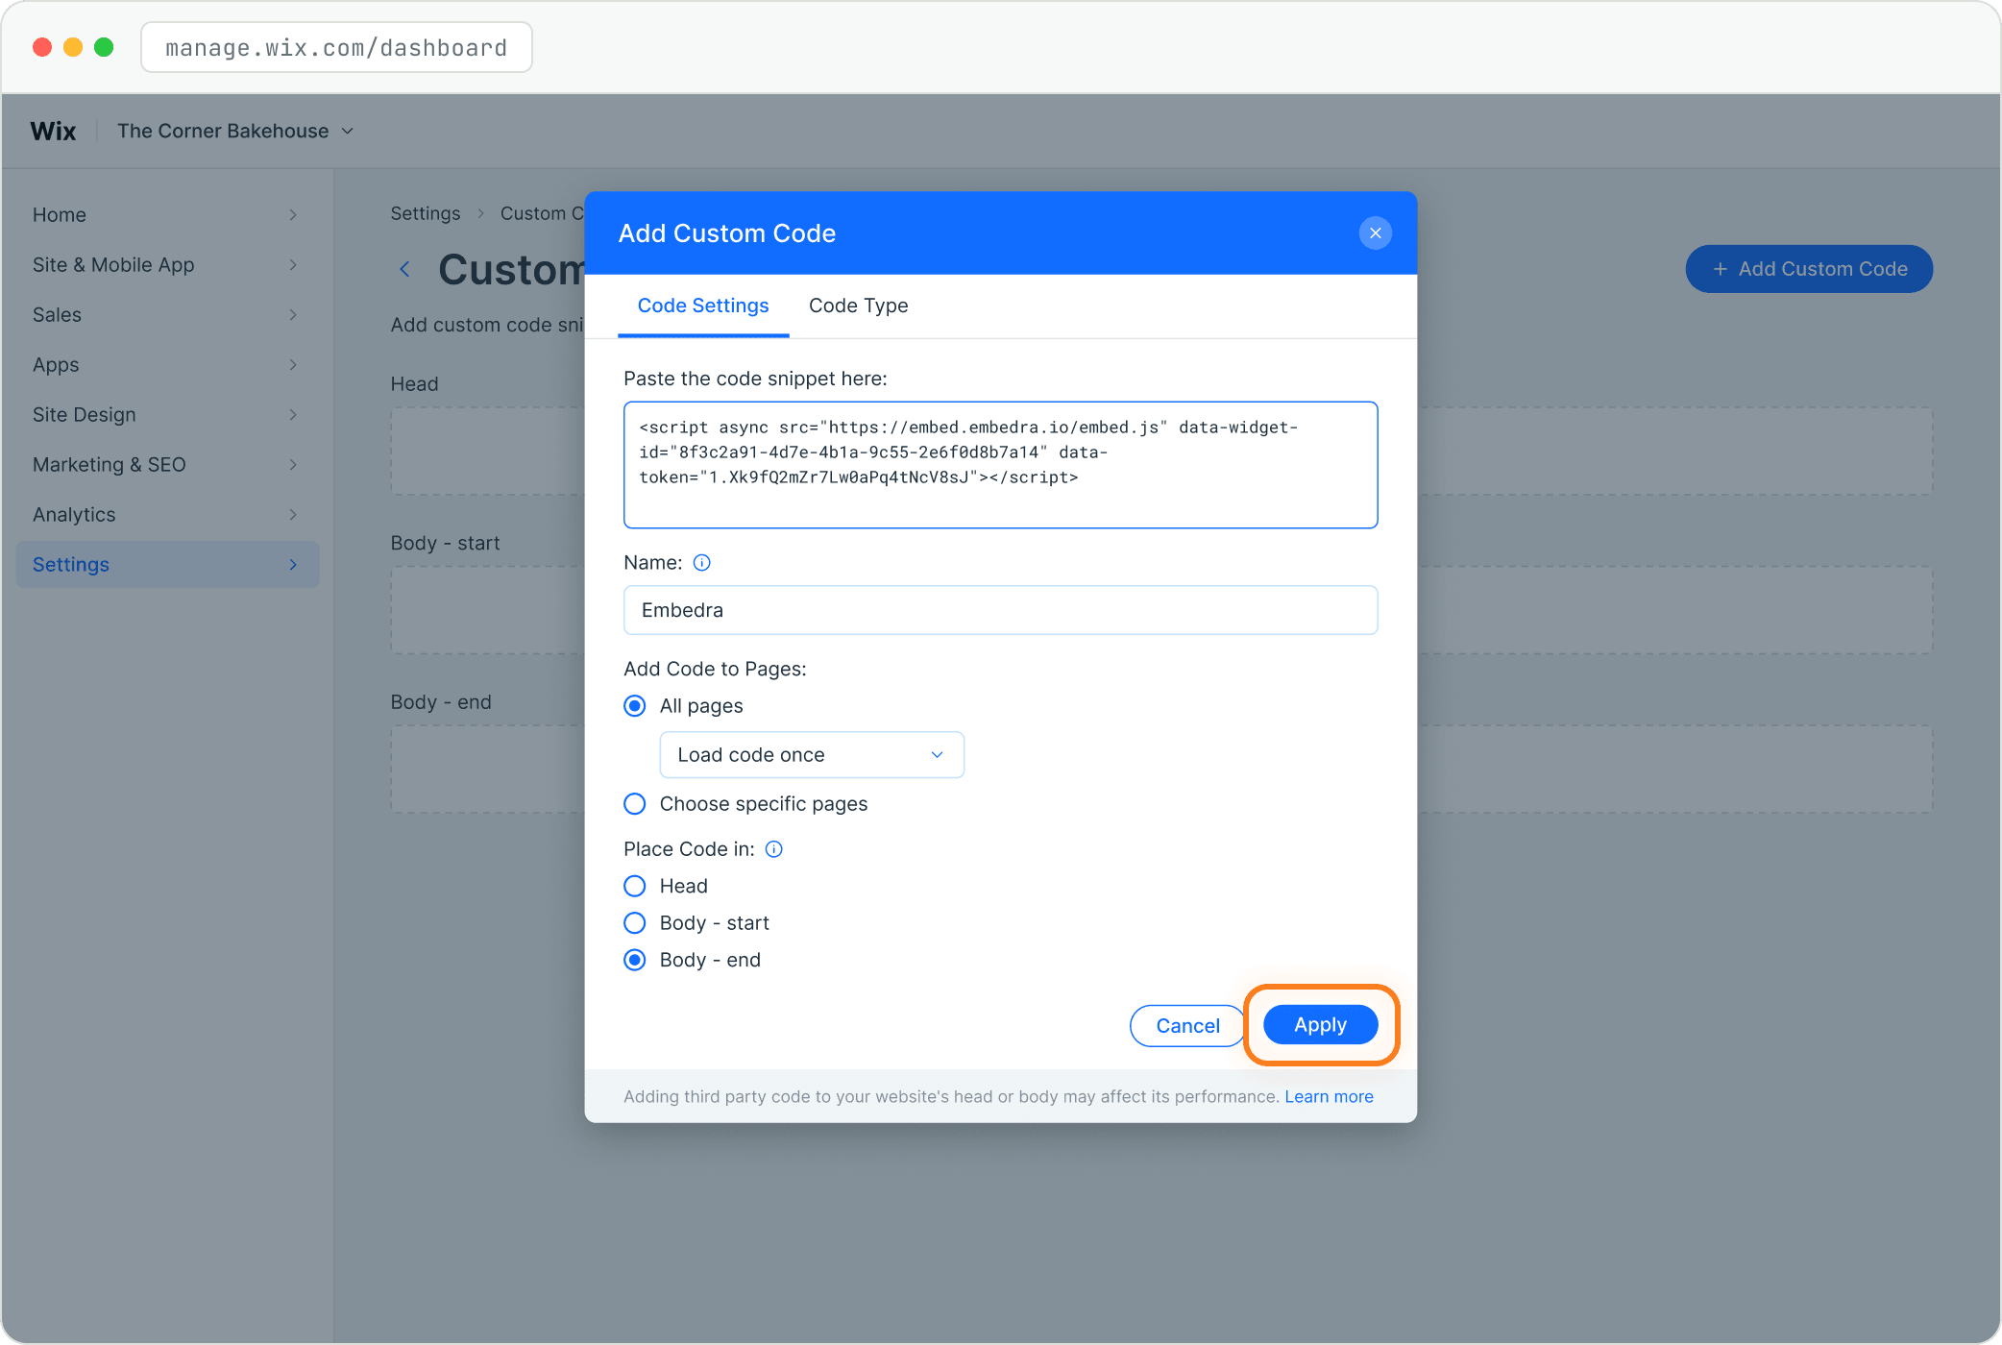Expand the Site Design section
The height and width of the screenshot is (1345, 2002).
click(x=167, y=415)
